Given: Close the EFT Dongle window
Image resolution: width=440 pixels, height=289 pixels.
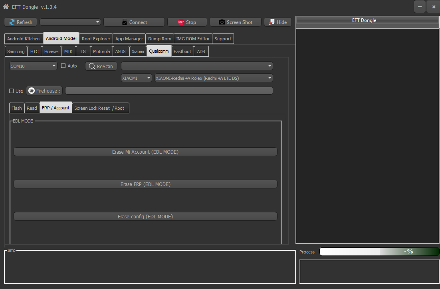Looking at the screenshot, I should click(434, 7).
